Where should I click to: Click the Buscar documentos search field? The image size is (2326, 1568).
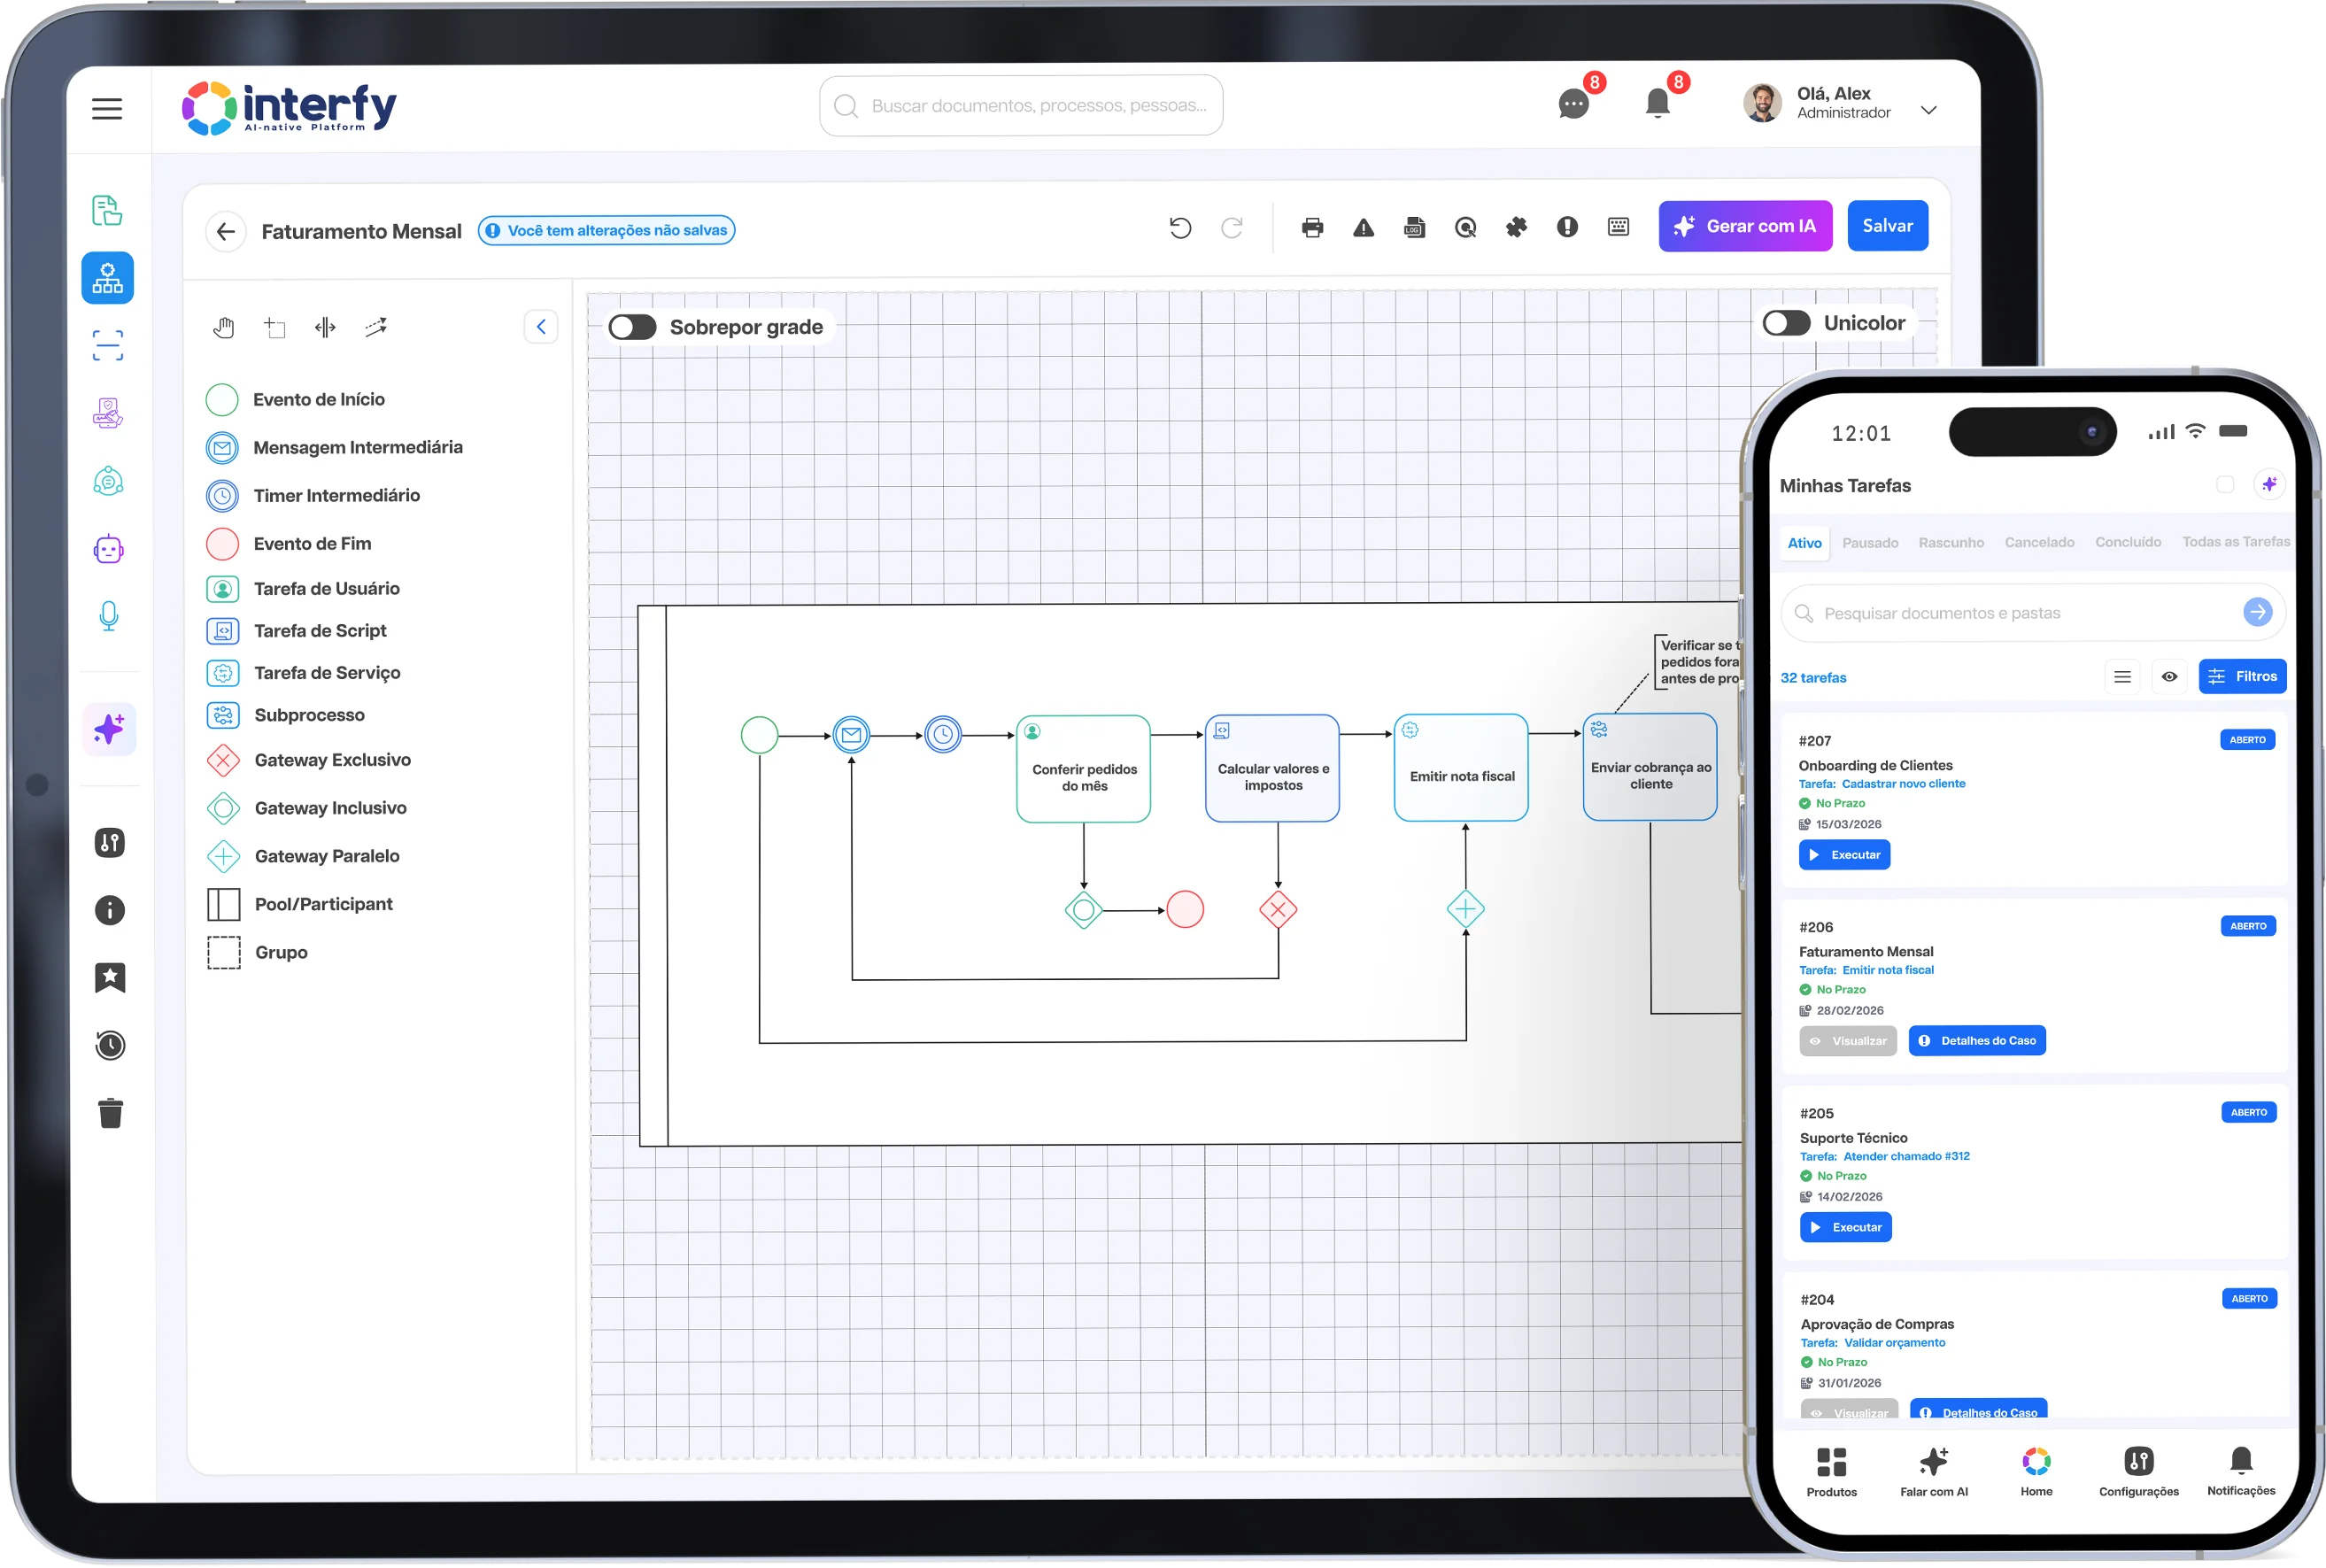[1021, 105]
